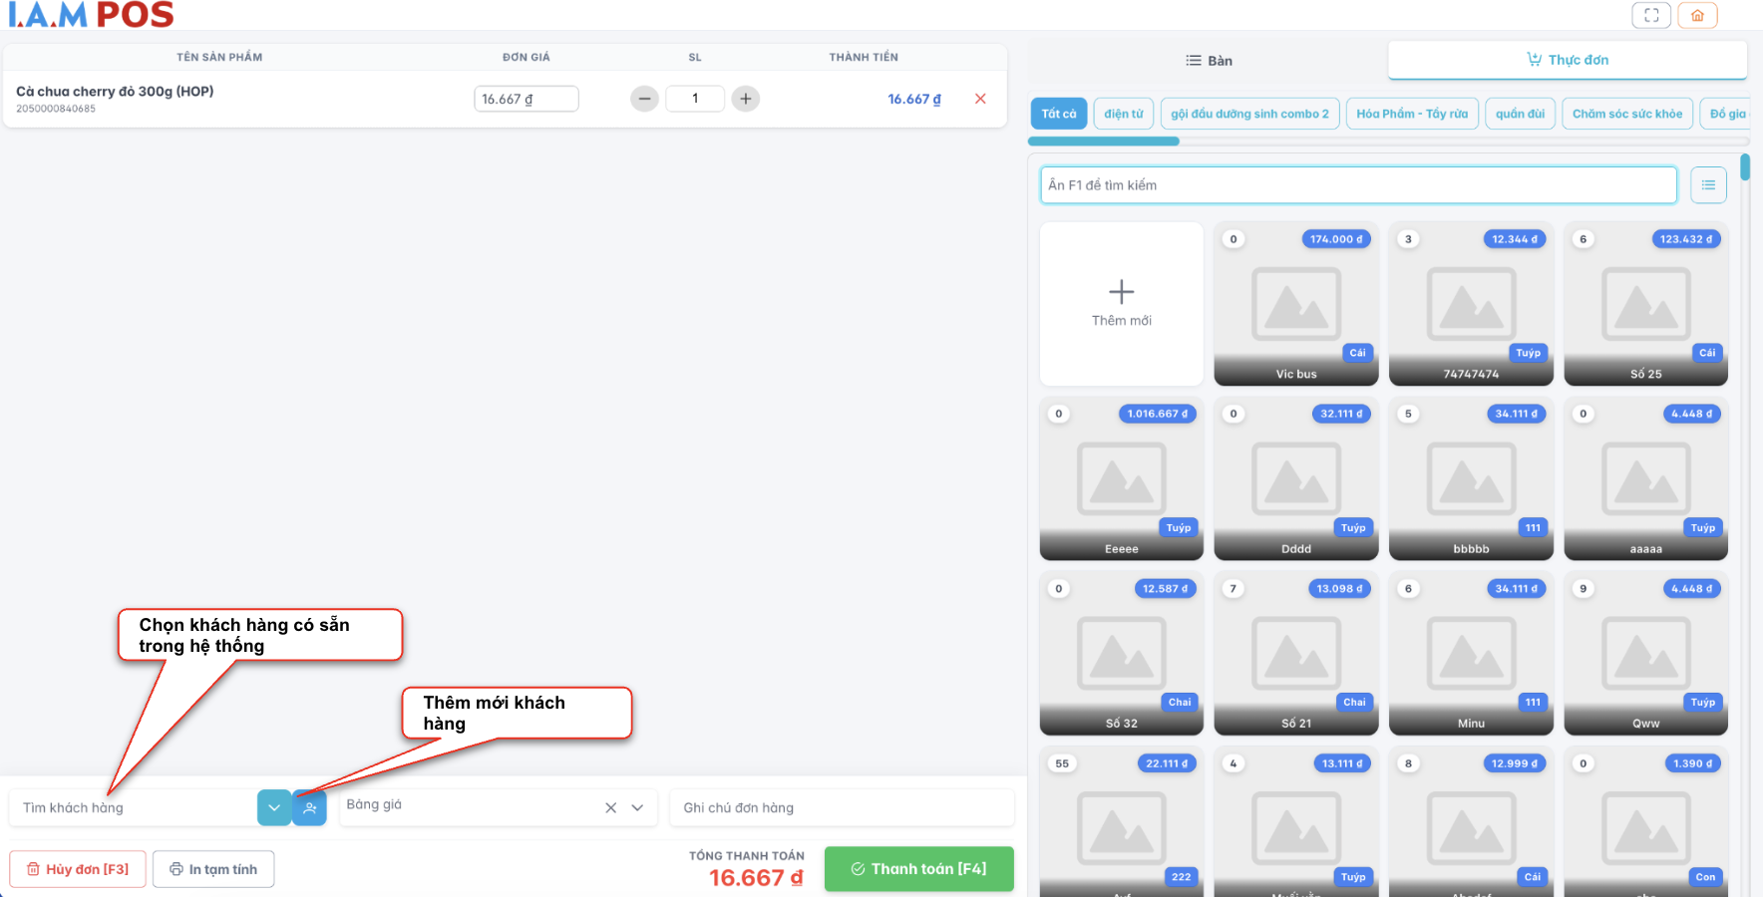Expand the Bảng giá dropdown
The image size is (1763, 897).
[x=637, y=808]
